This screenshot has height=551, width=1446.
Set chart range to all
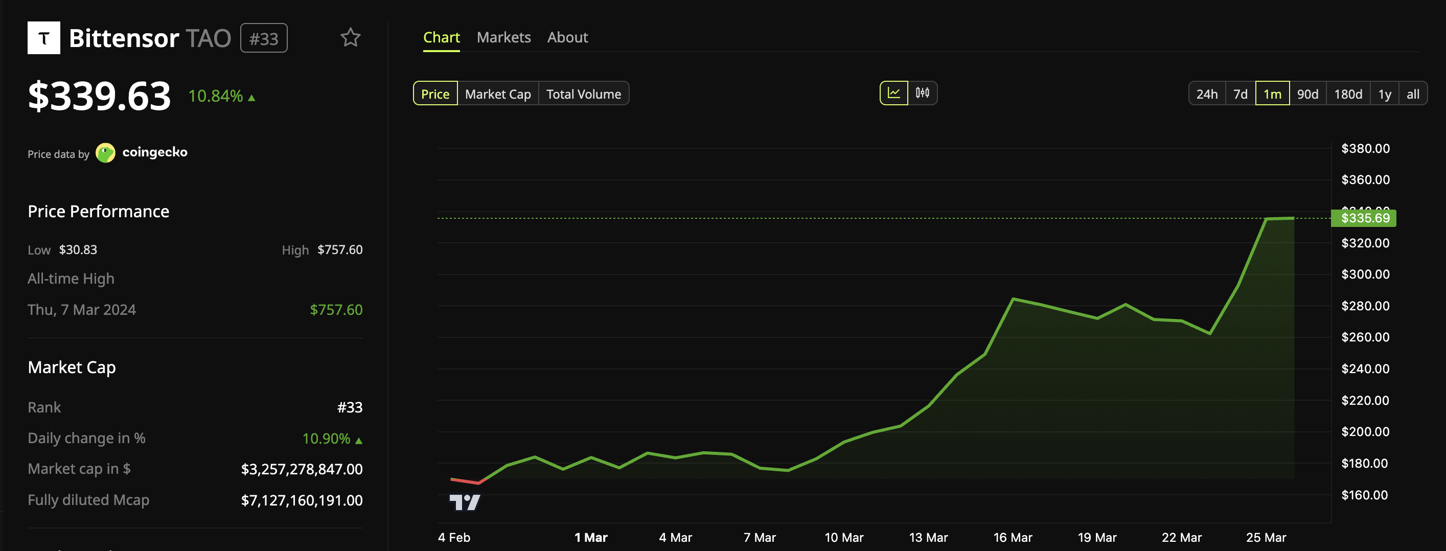[x=1413, y=94]
